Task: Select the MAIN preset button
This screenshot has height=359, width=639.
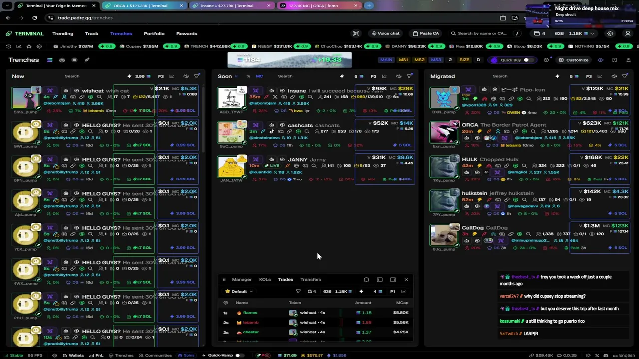Action: click(x=386, y=60)
